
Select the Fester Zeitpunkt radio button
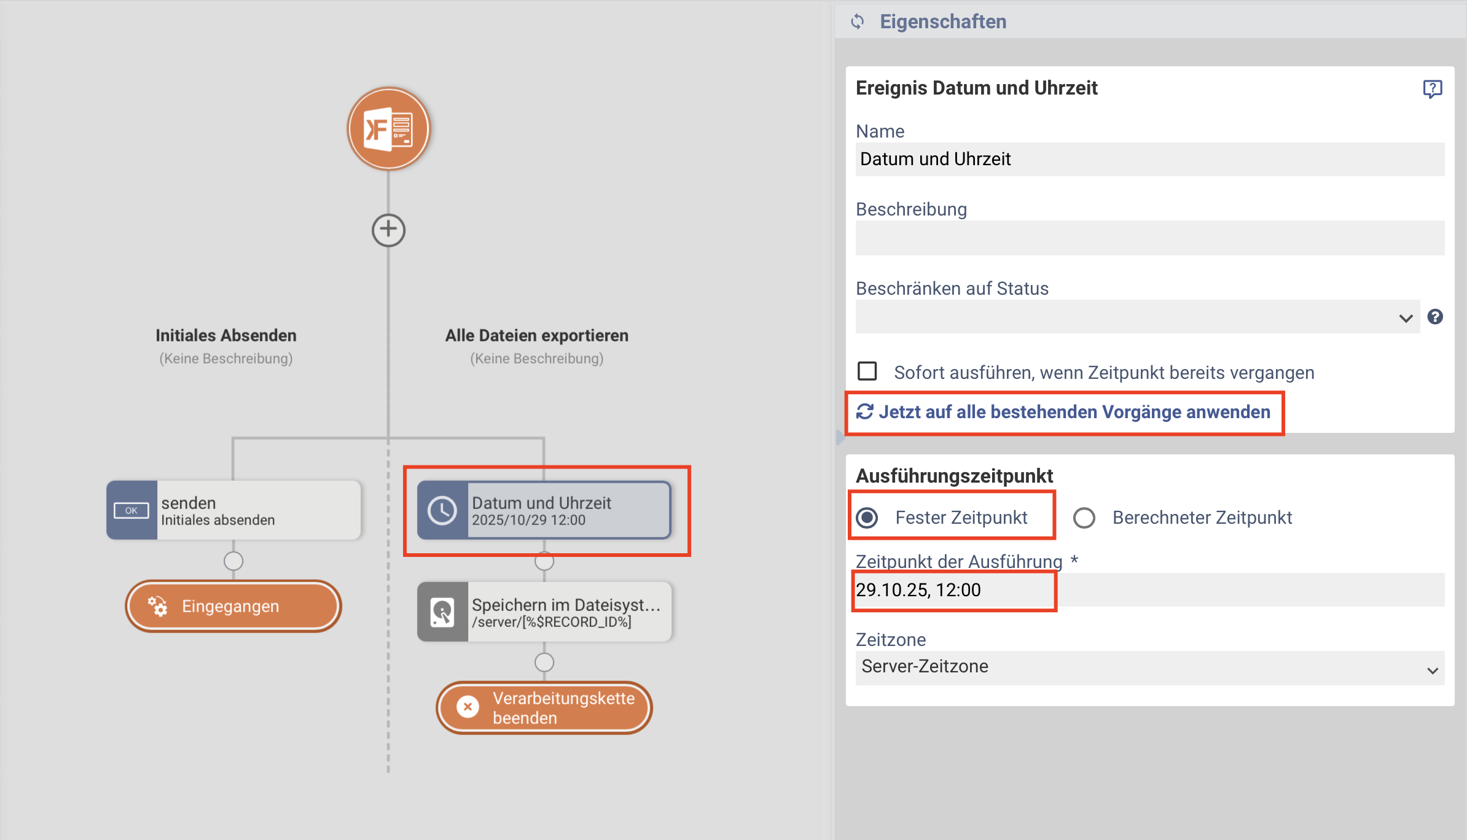click(867, 518)
